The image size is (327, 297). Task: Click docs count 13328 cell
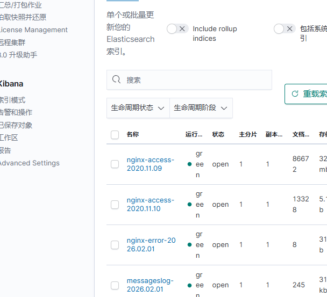tap(301, 204)
